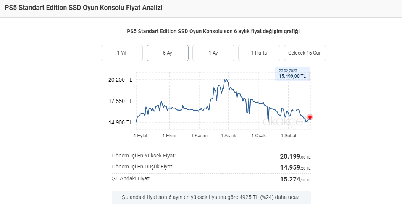The height and width of the screenshot is (207, 402).
Task: Click the lowest price value 14.959 TL
Action: click(x=295, y=168)
